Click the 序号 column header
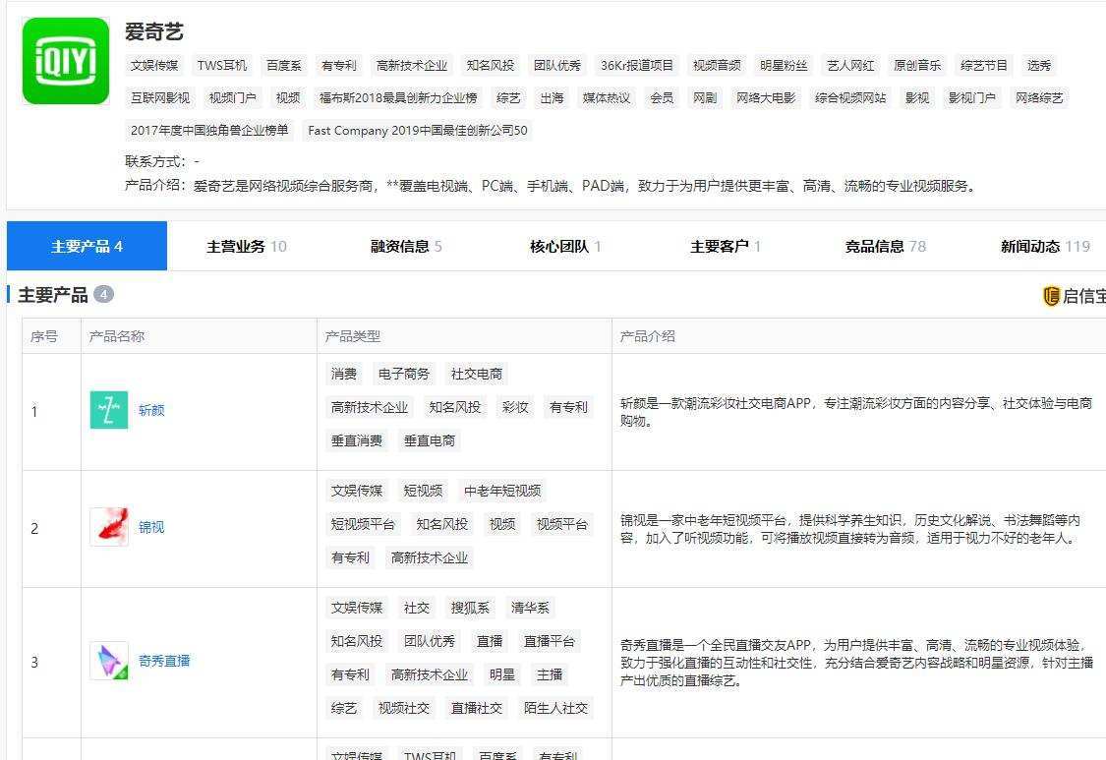The height and width of the screenshot is (760, 1106). [43, 336]
